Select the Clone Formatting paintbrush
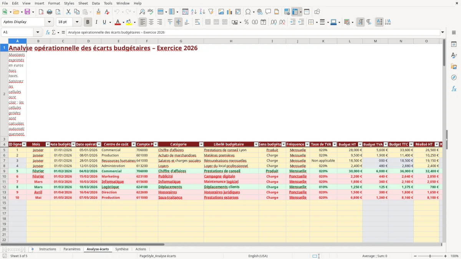461x259 pixels. 98,12
